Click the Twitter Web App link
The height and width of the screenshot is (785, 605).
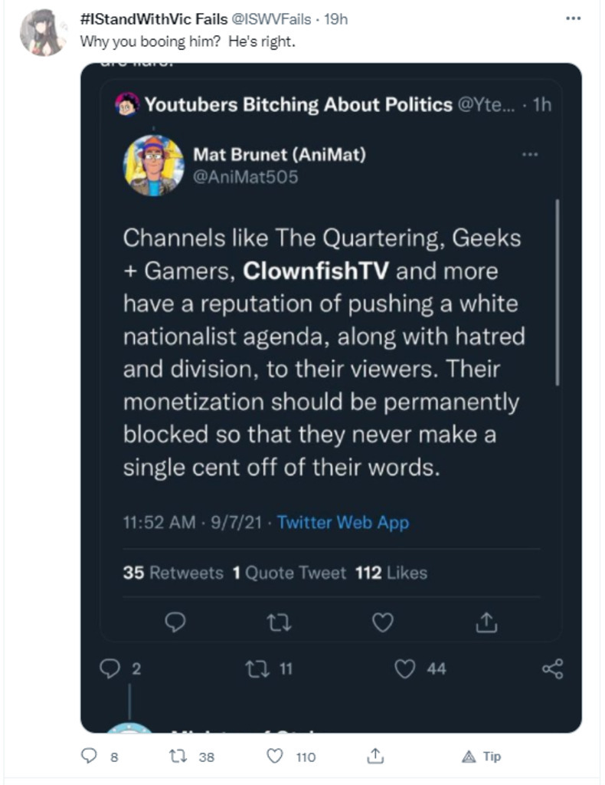tap(342, 523)
